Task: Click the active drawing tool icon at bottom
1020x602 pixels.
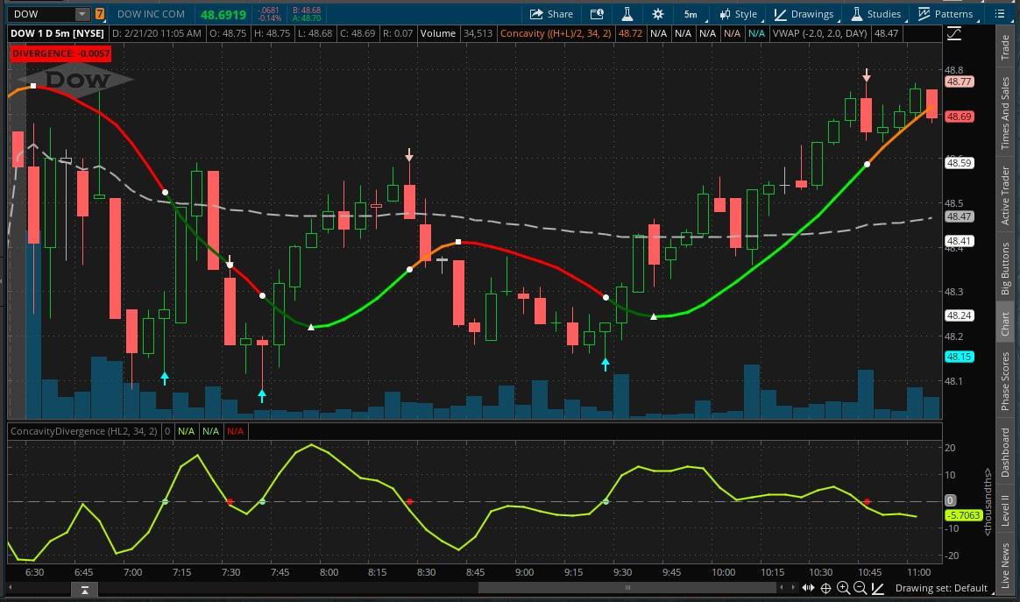Action: coord(877,588)
